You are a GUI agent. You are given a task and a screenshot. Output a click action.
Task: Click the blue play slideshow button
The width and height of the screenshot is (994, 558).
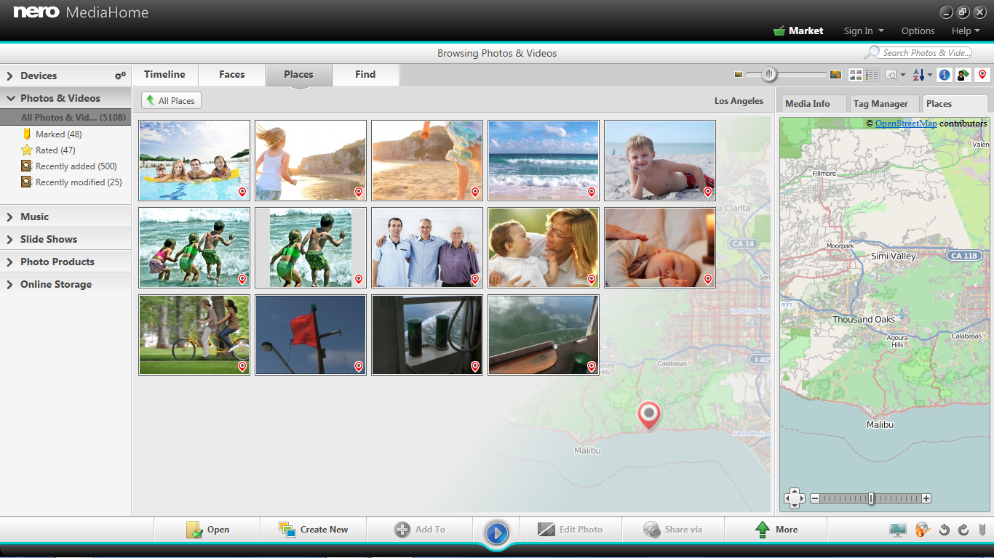click(x=497, y=533)
